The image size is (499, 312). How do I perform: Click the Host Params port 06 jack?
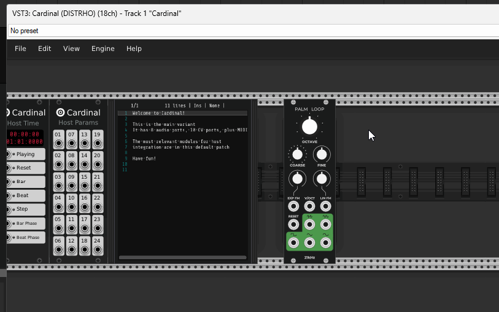[58, 249]
